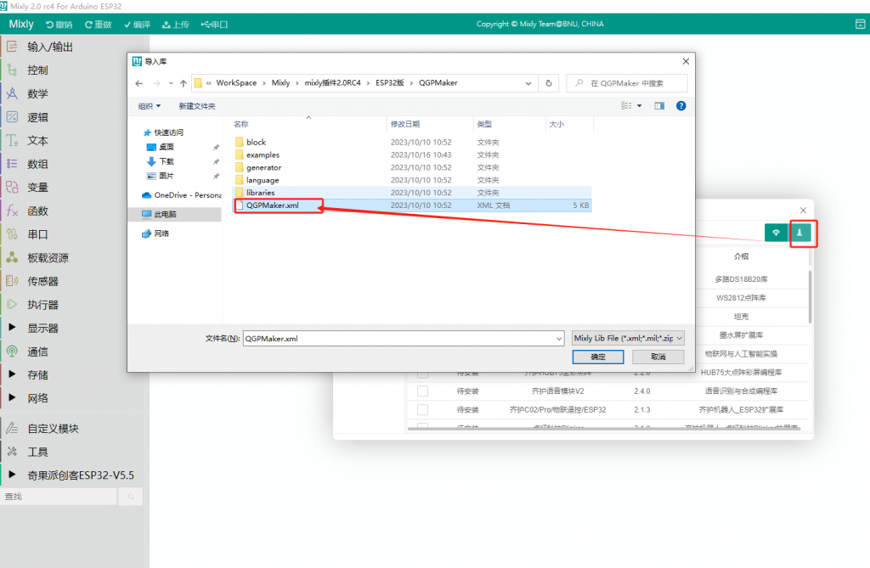Open the 传感器 block category
The width and height of the screenshot is (870, 568).
pyautogui.click(x=42, y=281)
